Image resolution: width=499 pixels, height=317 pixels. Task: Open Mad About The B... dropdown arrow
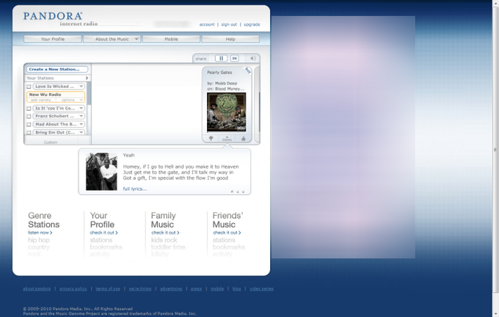pos(81,124)
